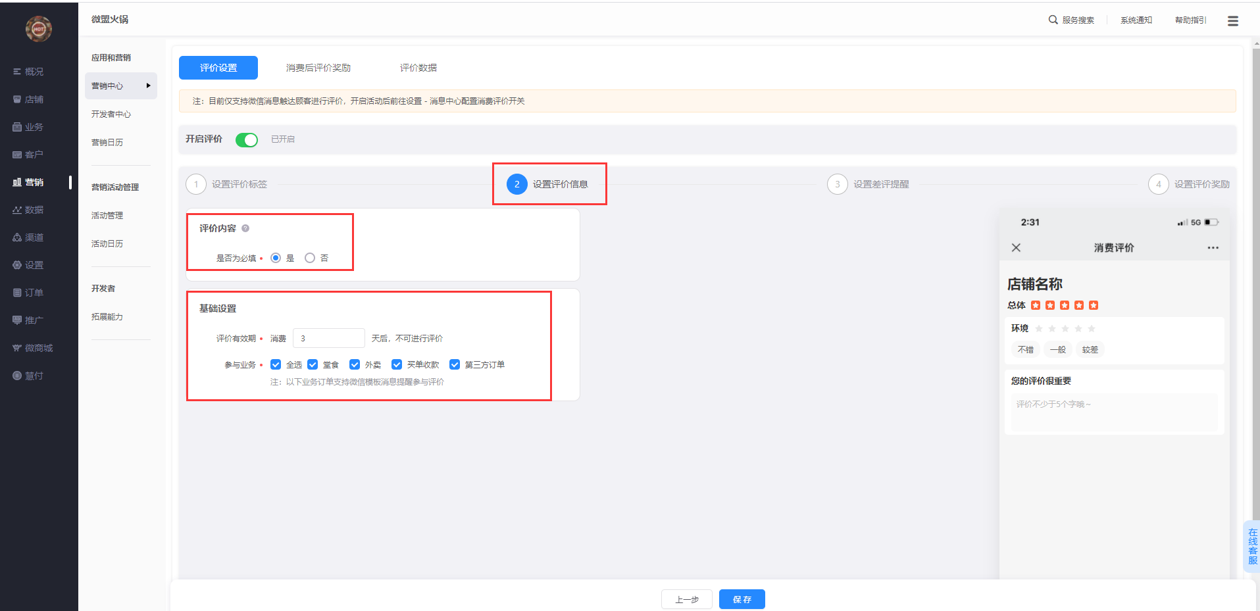Click the 上一步 button
The height and width of the screenshot is (611, 1260).
click(x=687, y=599)
